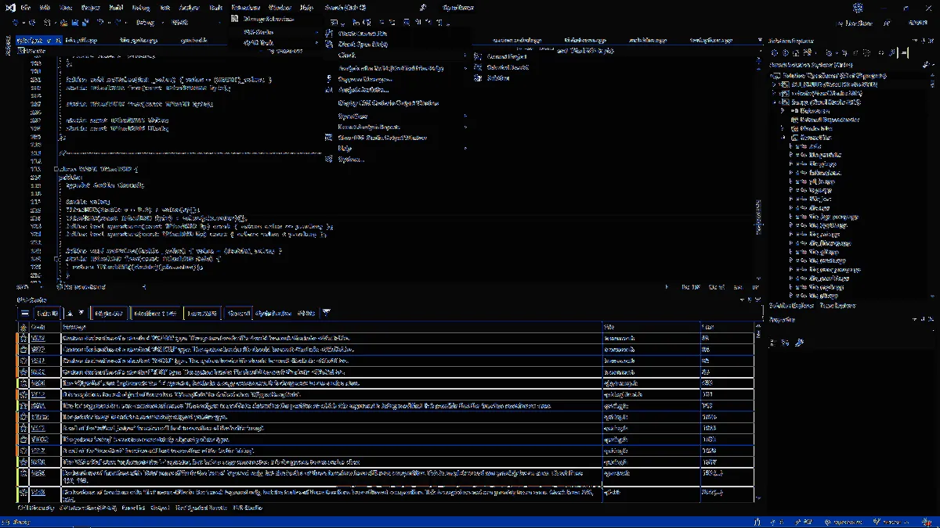Toggle Optimization diagnostics group
Screen dimensions: 940x528
pos(273,313)
